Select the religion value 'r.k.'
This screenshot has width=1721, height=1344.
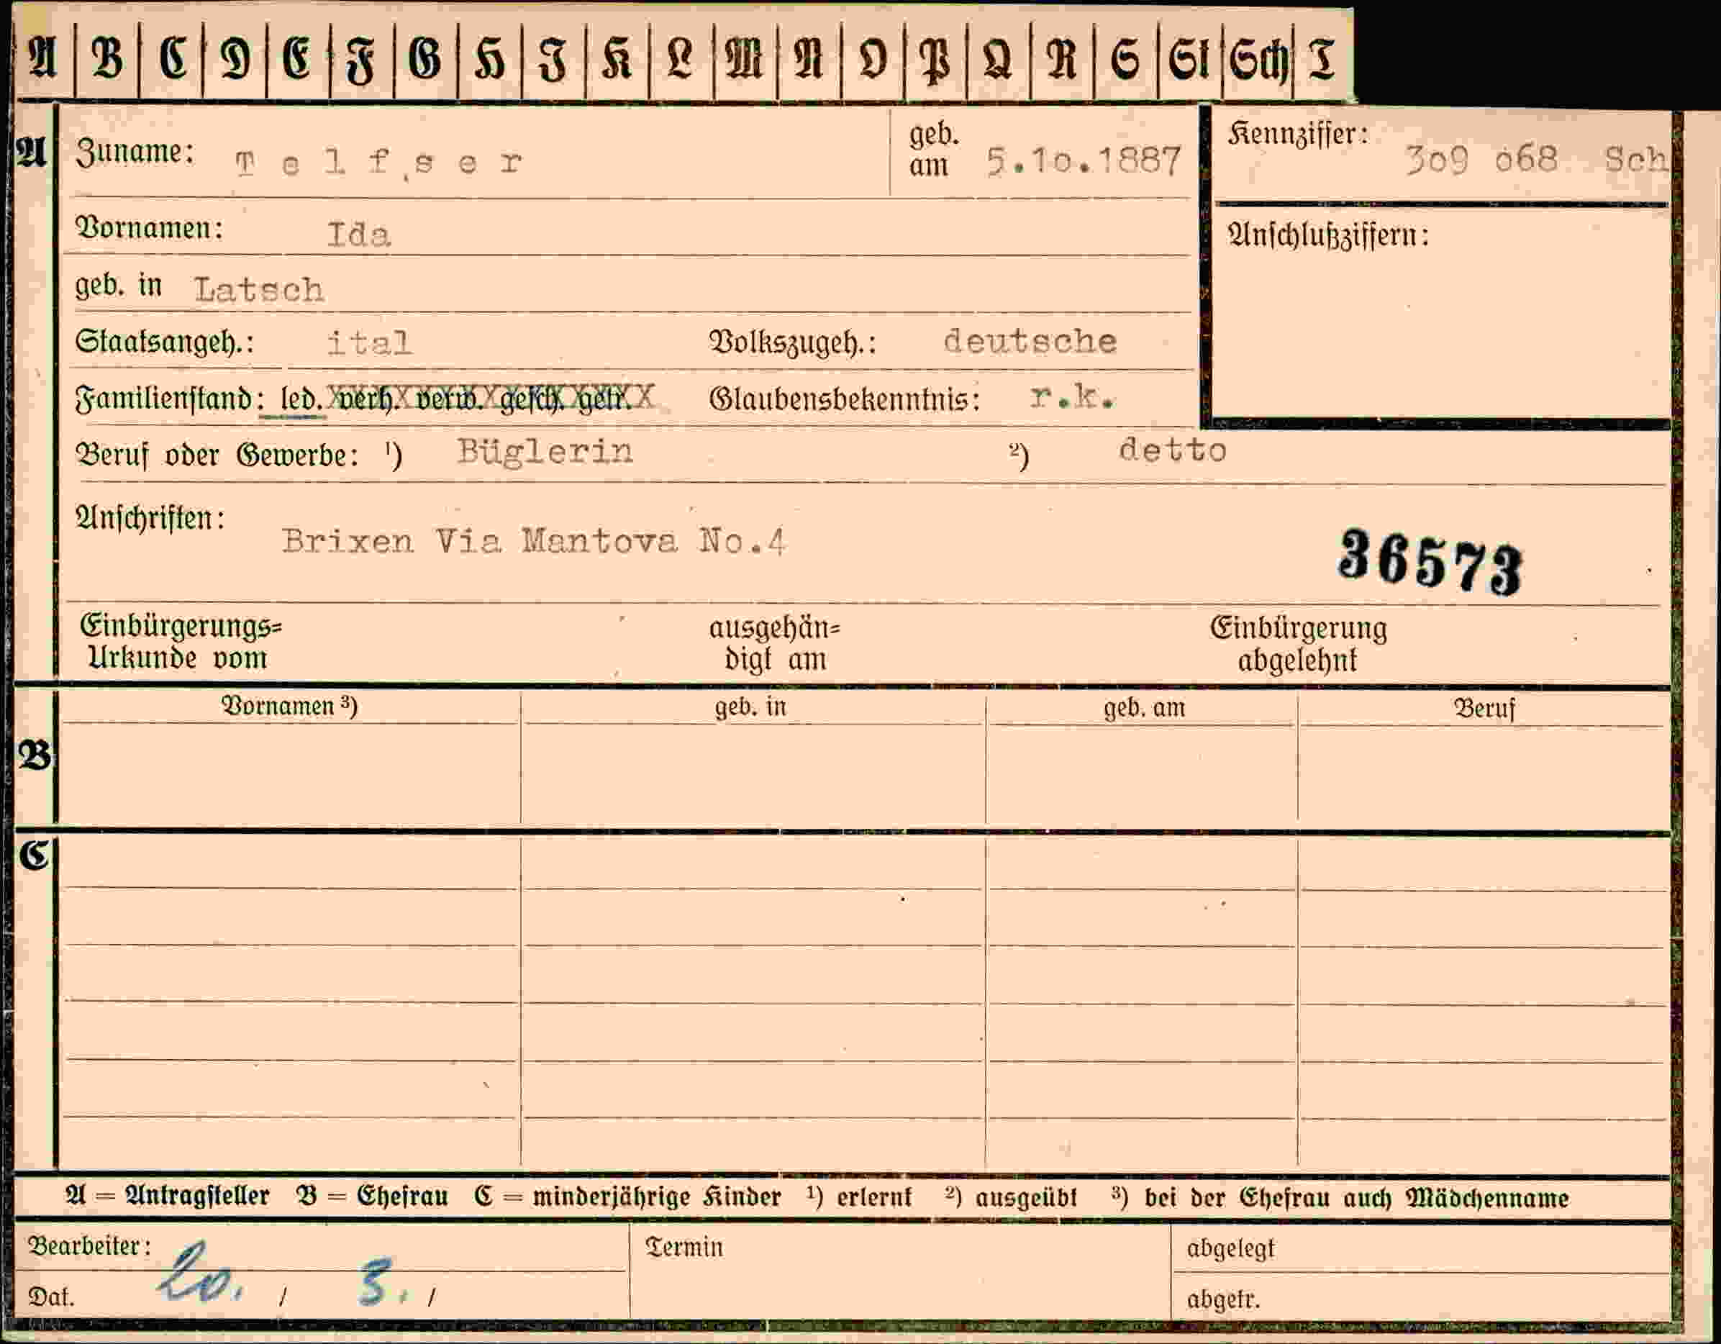(x=1072, y=397)
